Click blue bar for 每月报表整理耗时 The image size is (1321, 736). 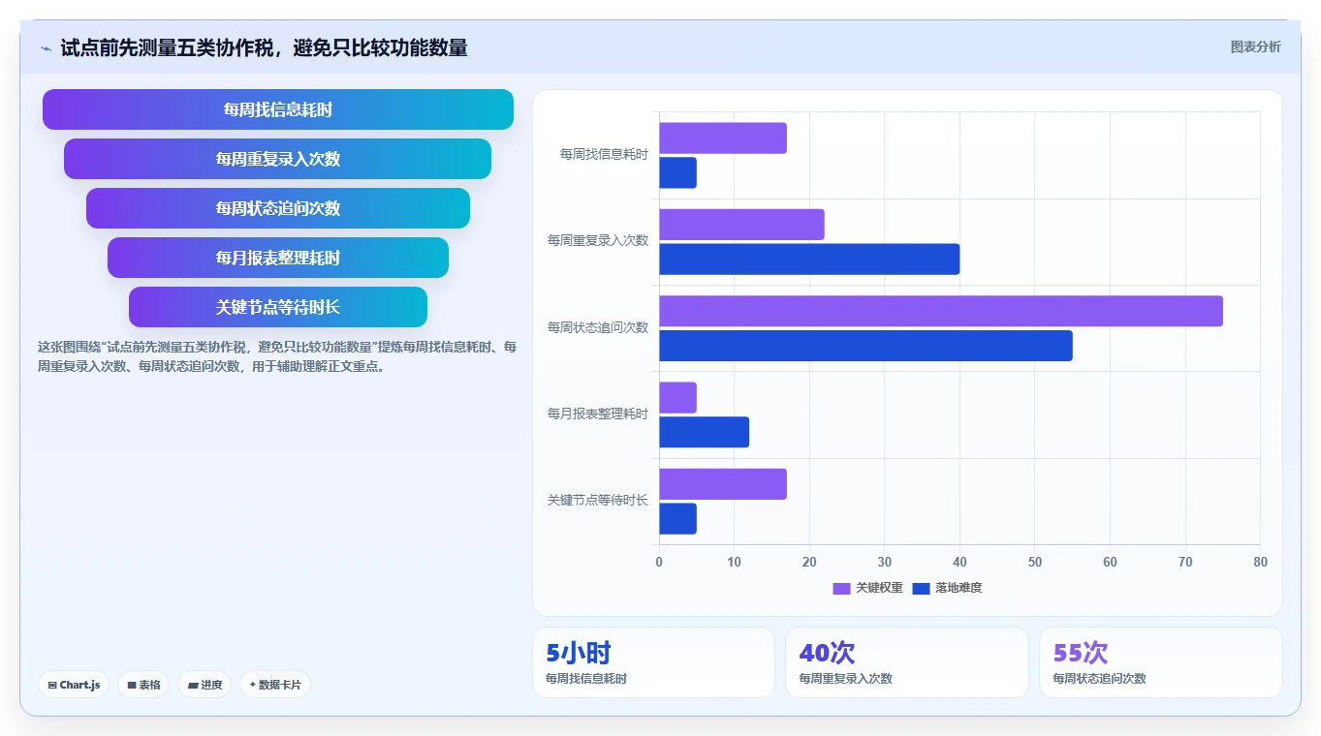pyautogui.click(x=704, y=432)
